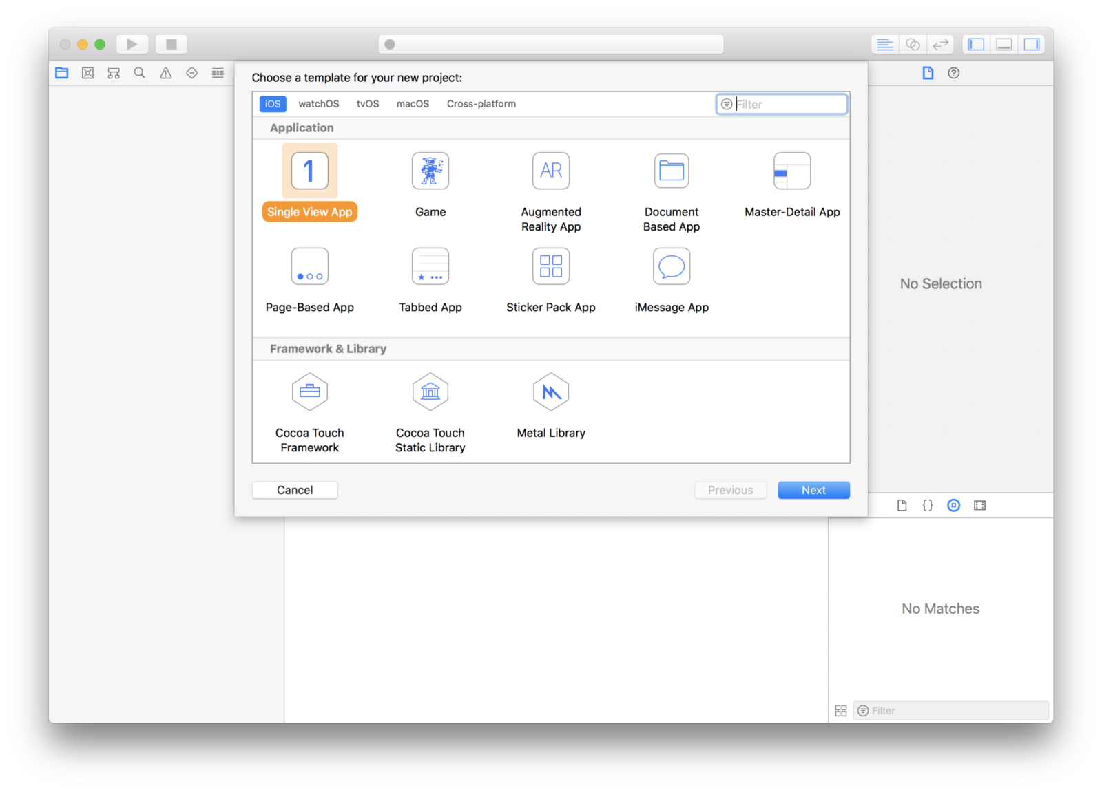
Task: Toggle the utilities panel visibility
Action: [1032, 44]
